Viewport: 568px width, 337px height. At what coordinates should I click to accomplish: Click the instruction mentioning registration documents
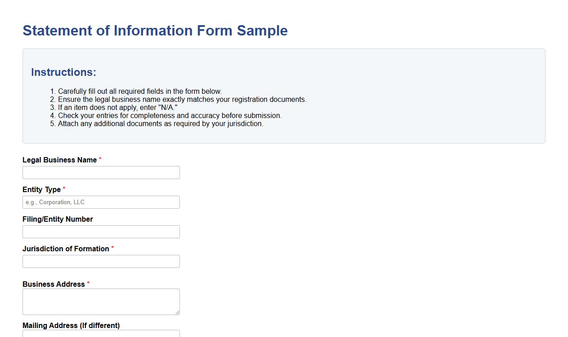(182, 99)
